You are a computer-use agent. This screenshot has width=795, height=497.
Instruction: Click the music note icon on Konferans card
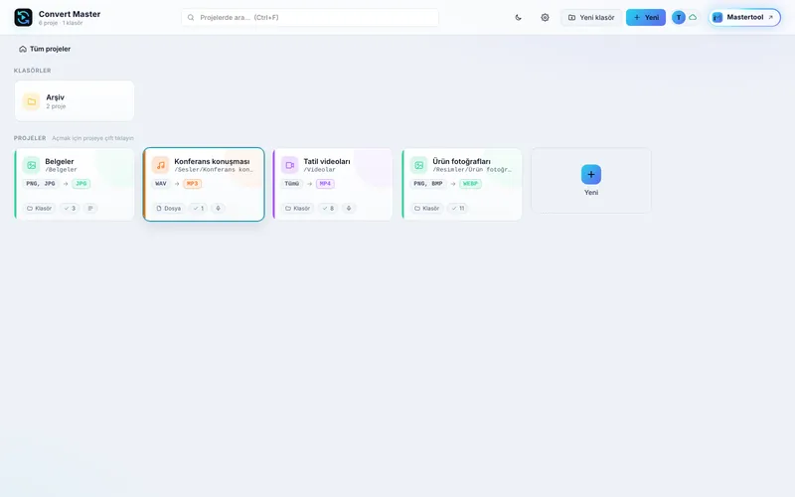tap(161, 165)
